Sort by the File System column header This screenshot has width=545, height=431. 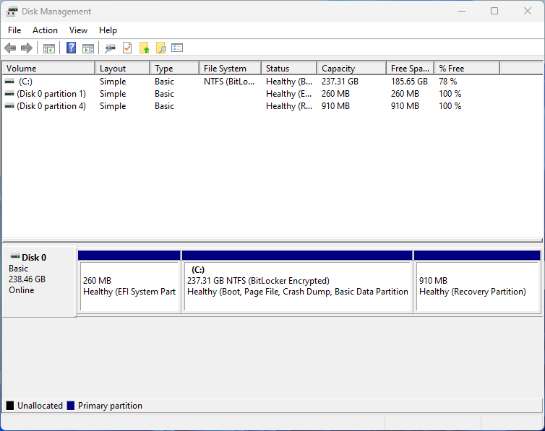pyautogui.click(x=231, y=69)
